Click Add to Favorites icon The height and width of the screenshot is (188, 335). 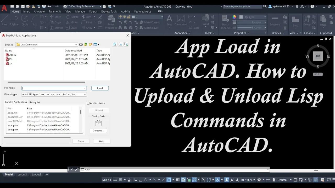[x=126, y=44]
